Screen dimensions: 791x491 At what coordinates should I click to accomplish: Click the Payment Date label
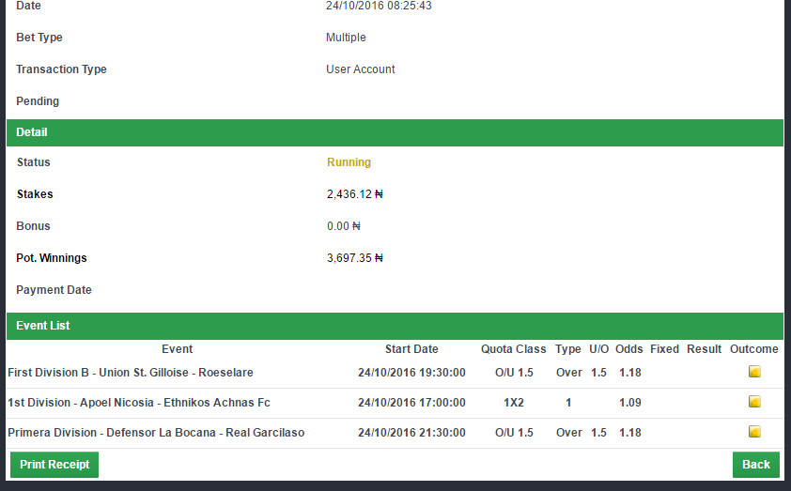[54, 290]
